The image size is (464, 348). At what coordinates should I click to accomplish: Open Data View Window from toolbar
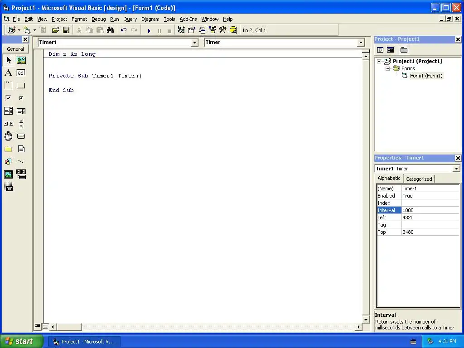coord(233,30)
